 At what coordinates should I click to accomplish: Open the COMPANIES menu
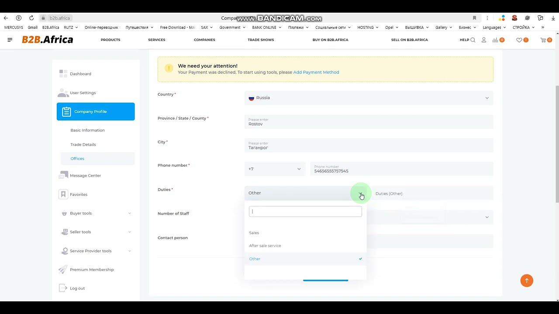pyautogui.click(x=204, y=40)
